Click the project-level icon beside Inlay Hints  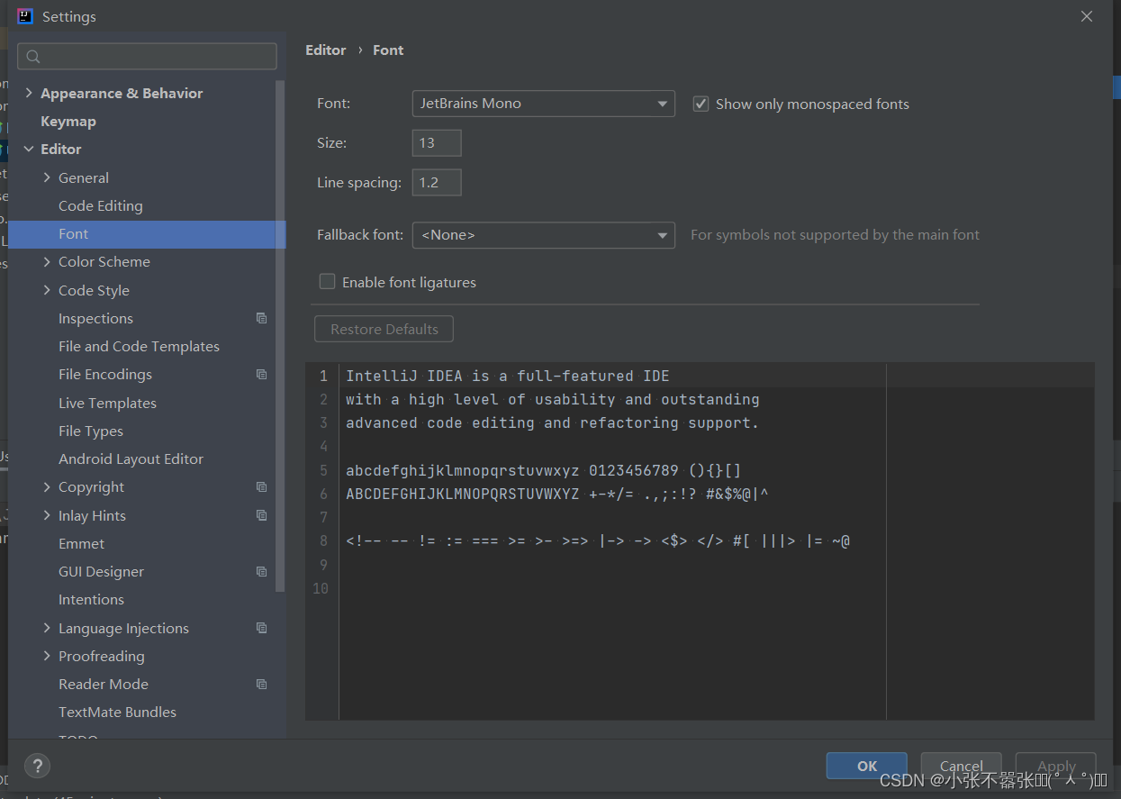[x=261, y=515]
